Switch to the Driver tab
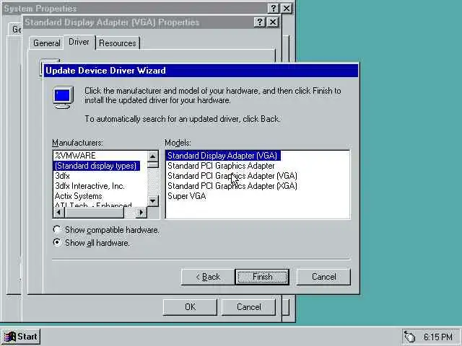This screenshot has height=346, width=462. coord(79,42)
